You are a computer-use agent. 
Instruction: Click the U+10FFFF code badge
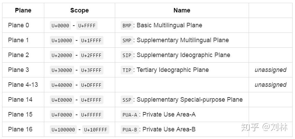(x=95, y=130)
